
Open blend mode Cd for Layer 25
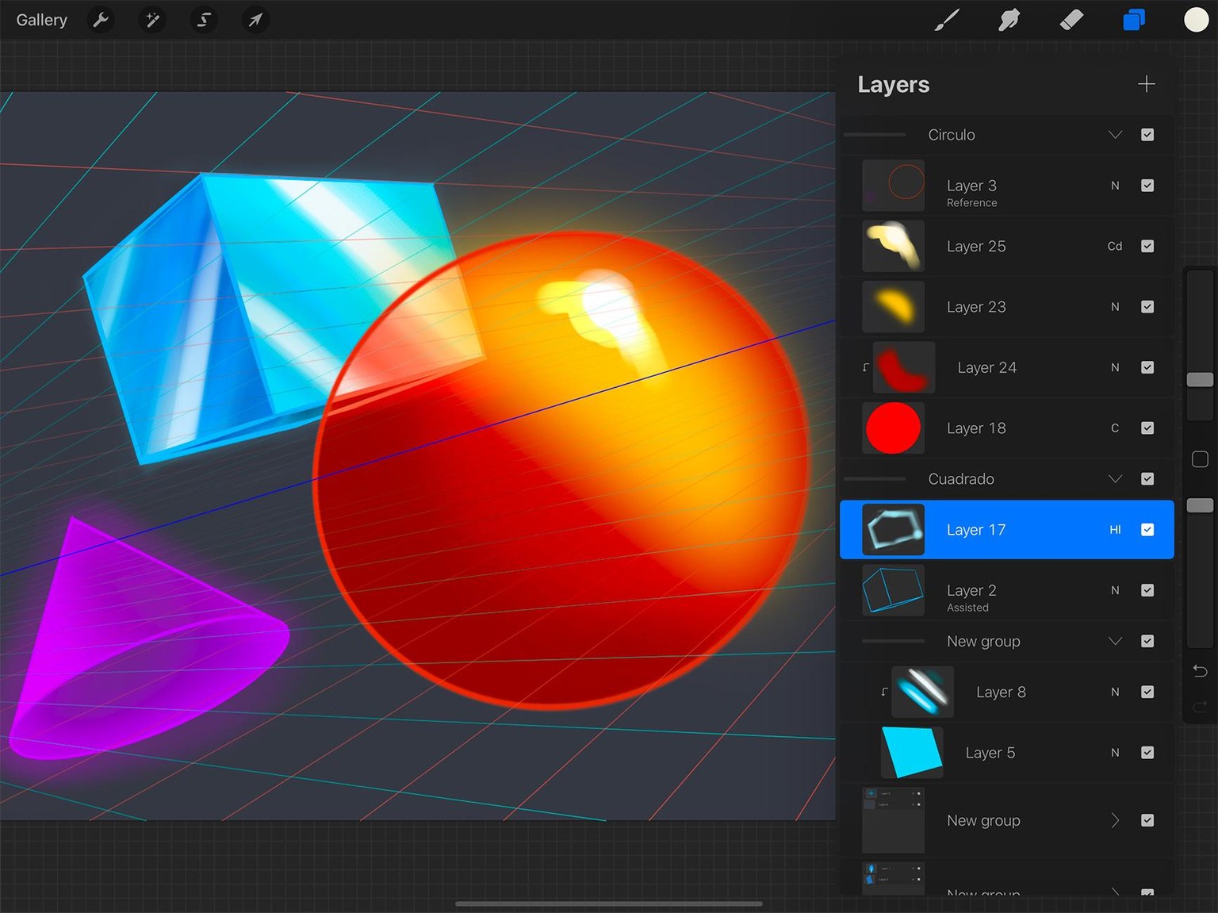(1115, 246)
